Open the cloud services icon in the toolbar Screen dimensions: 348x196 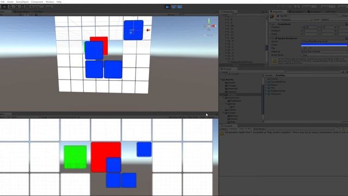point(297,7)
